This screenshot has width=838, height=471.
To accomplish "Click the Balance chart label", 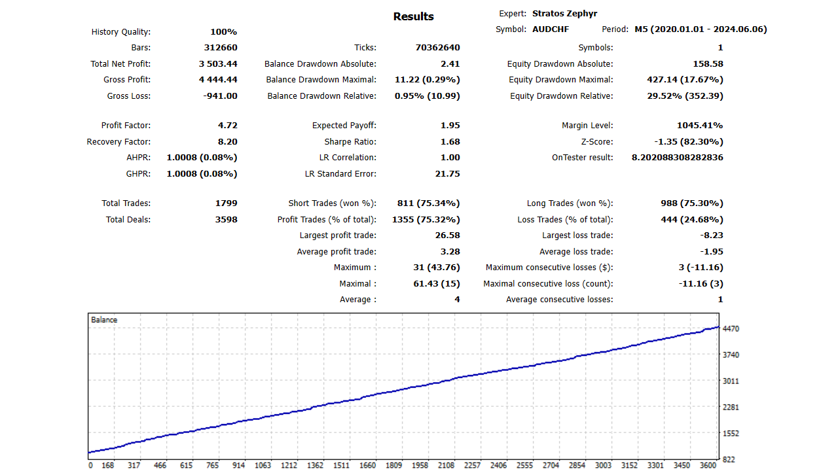I will [x=104, y=320].
